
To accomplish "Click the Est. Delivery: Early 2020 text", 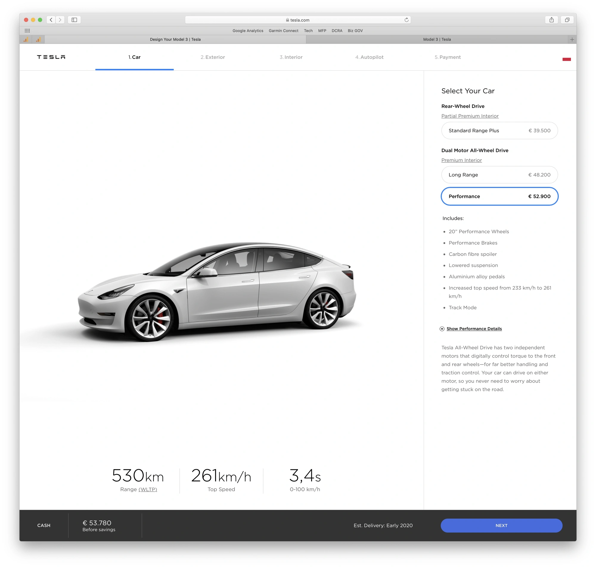I will 383,526.
